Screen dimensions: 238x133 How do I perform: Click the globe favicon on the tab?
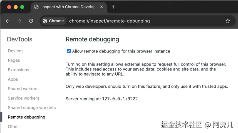click(x=36, y=7)
